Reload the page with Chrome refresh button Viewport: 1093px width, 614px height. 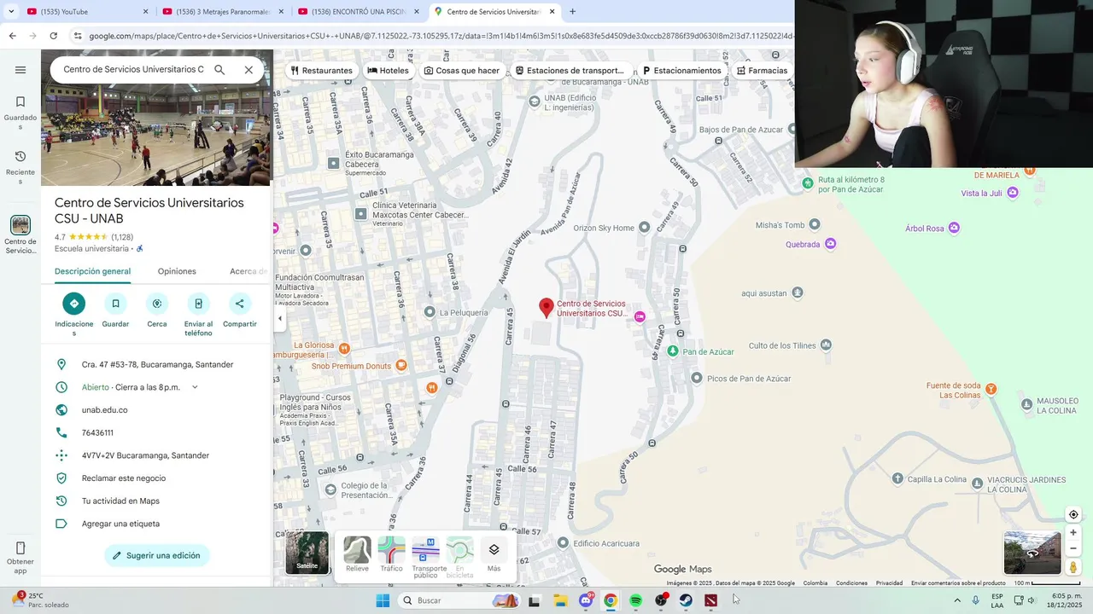point(53,36)
